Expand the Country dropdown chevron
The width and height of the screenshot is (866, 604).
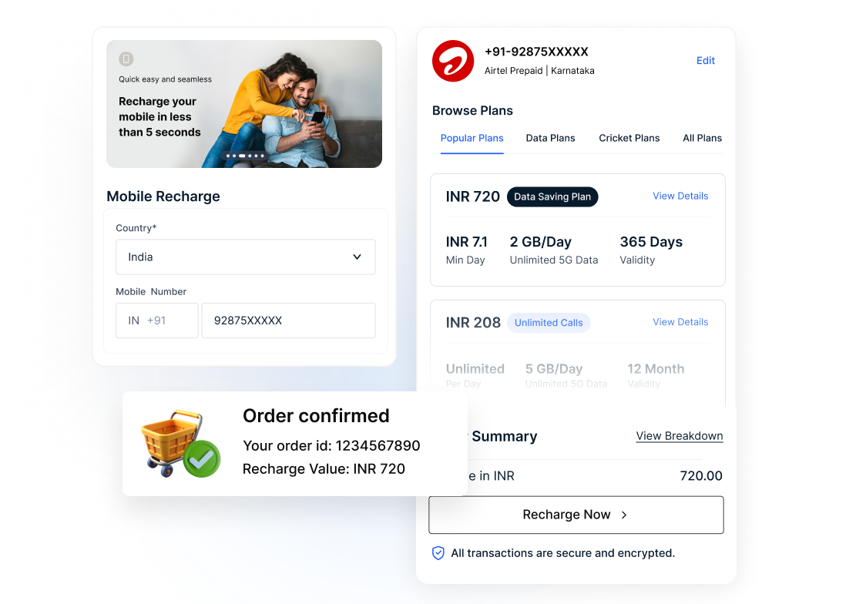point(357,257)
